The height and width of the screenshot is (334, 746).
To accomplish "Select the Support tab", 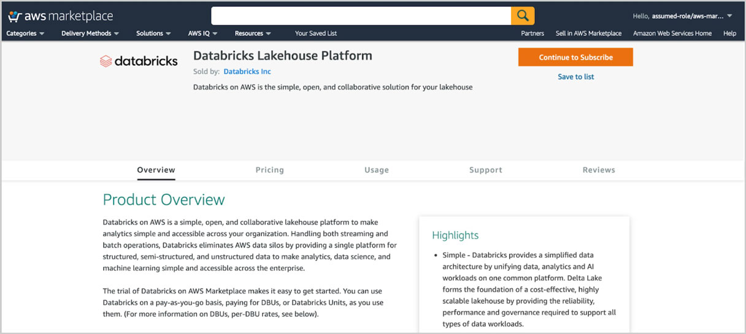I will tap(486, 170).
